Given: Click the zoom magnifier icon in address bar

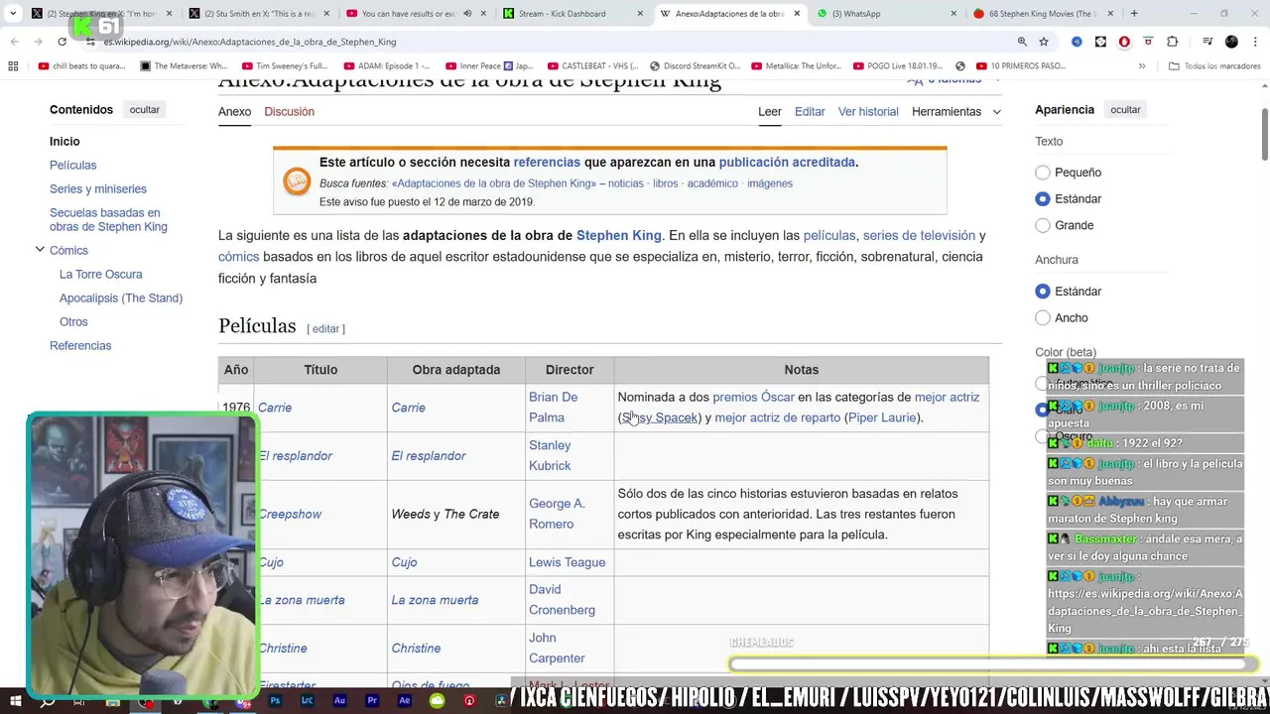Looking at the screenshot, I should (x=1022, y=42).
